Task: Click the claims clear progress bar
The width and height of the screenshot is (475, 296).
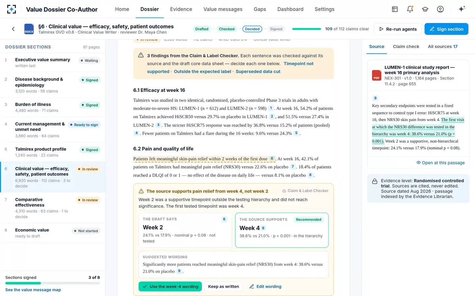Action: (306, 29)
